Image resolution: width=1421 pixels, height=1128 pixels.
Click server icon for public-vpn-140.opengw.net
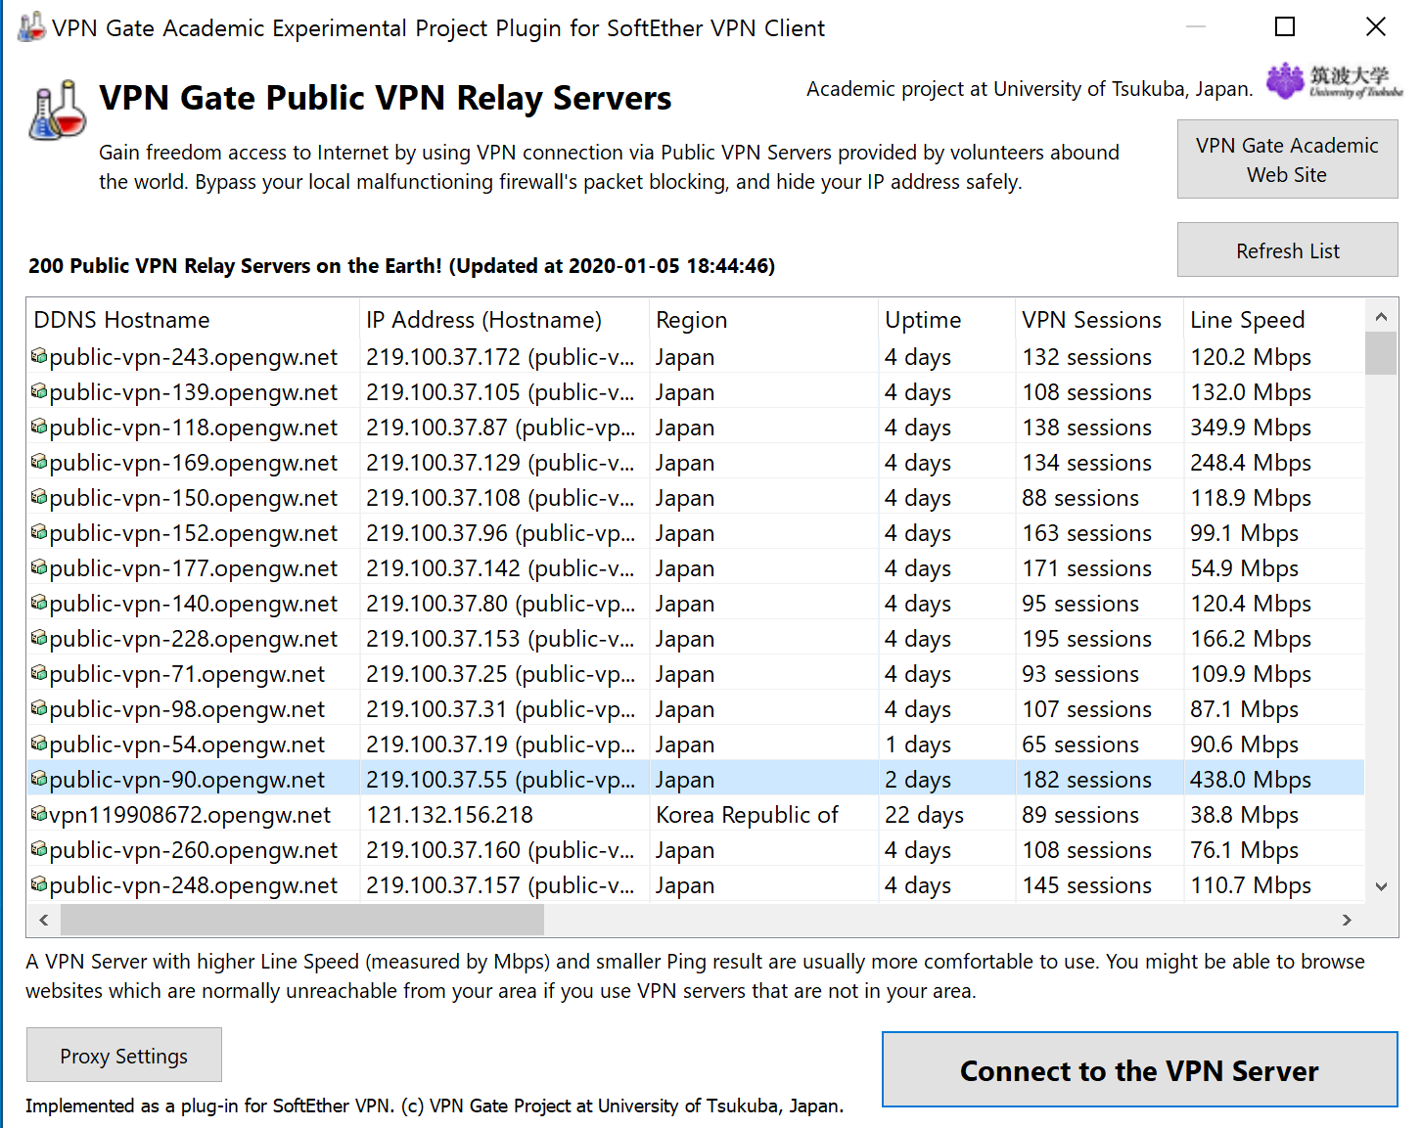coord(39,603)
